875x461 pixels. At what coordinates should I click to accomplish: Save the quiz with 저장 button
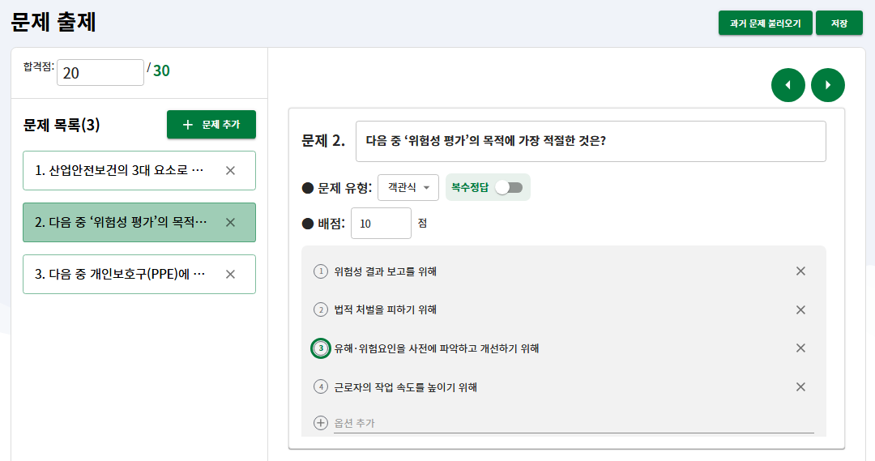pos(839,23)
